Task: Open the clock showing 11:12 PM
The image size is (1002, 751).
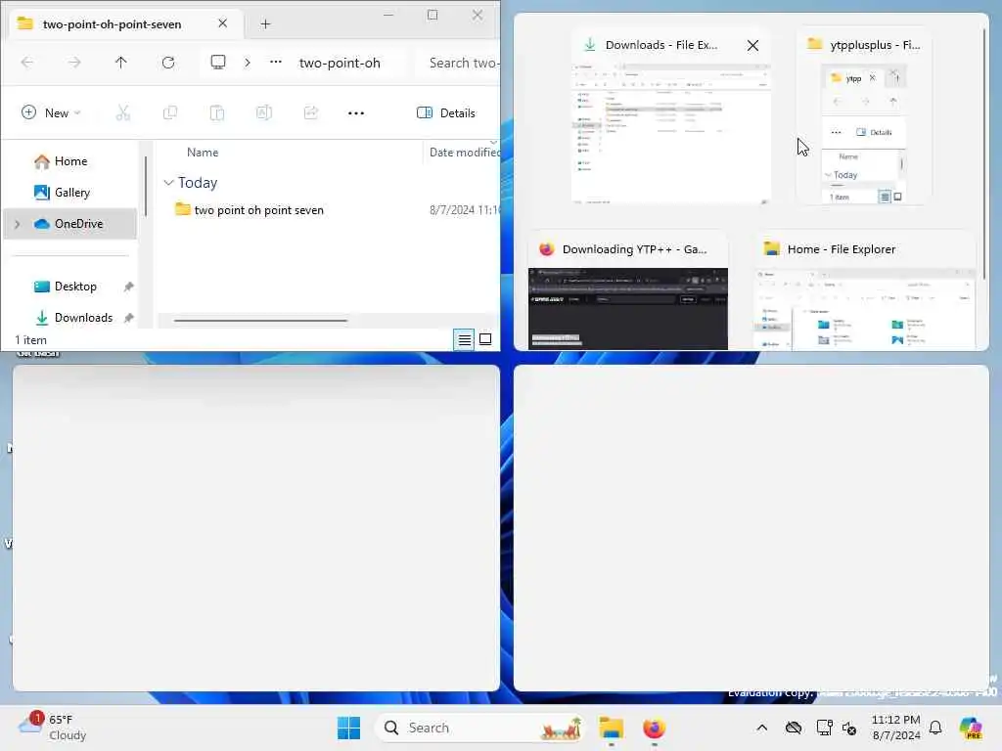Action: (x=896, y=728)
